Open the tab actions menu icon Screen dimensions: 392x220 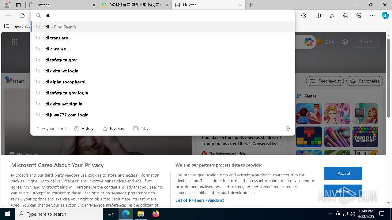(x=18, y=5)
